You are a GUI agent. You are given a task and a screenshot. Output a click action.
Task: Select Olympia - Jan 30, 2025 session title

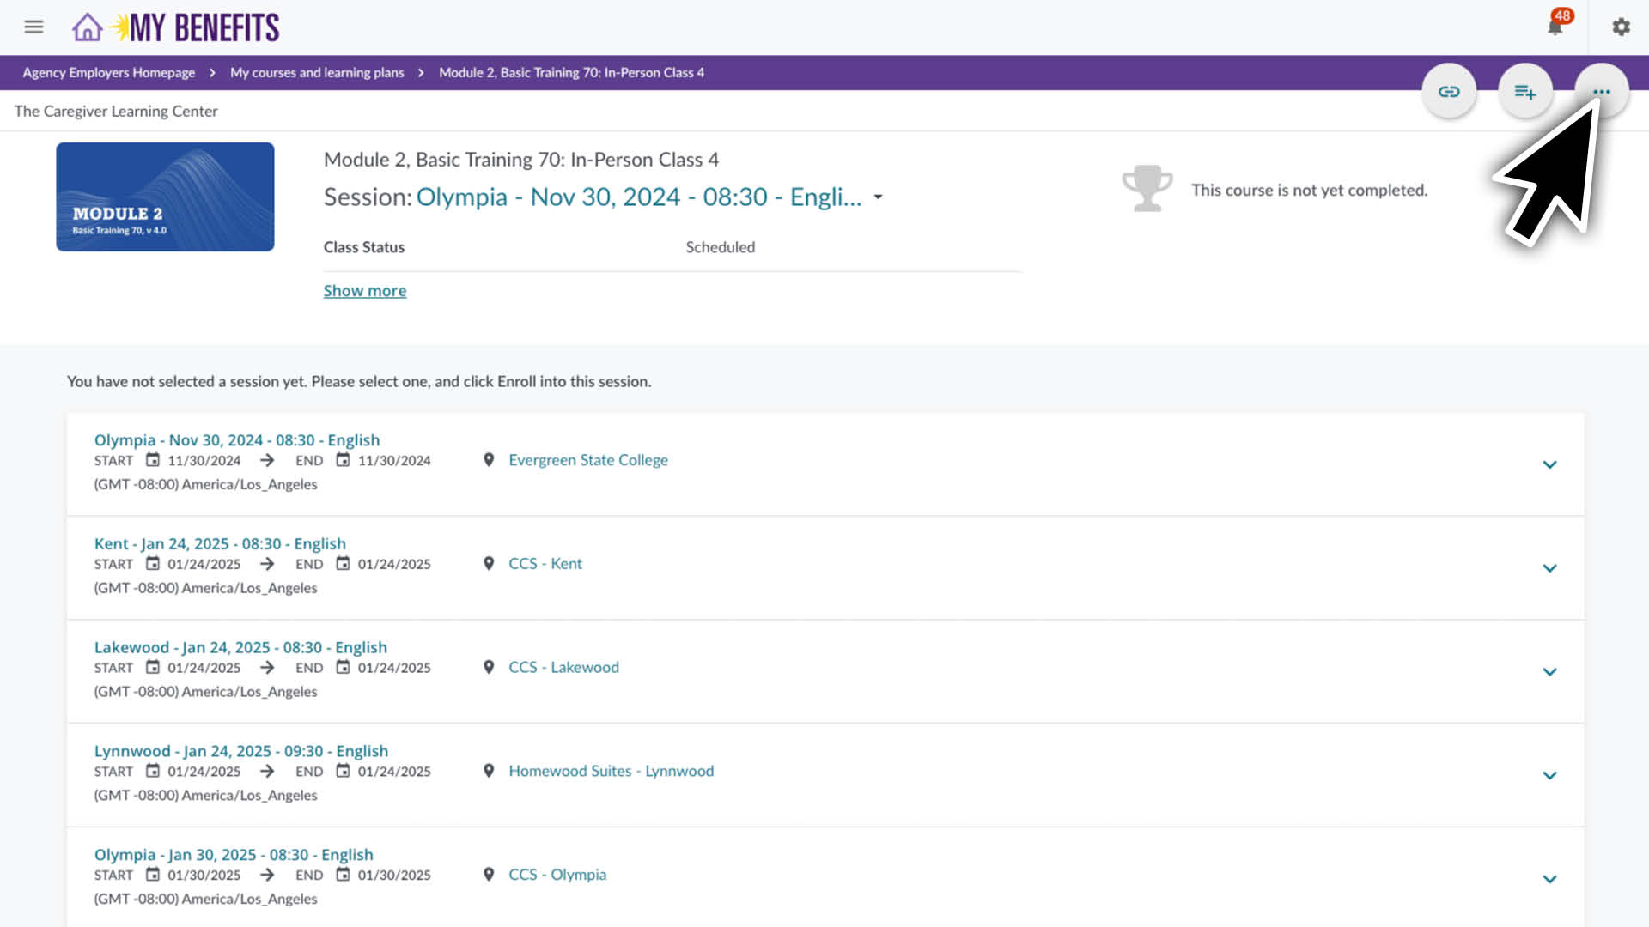coord(234,855)
